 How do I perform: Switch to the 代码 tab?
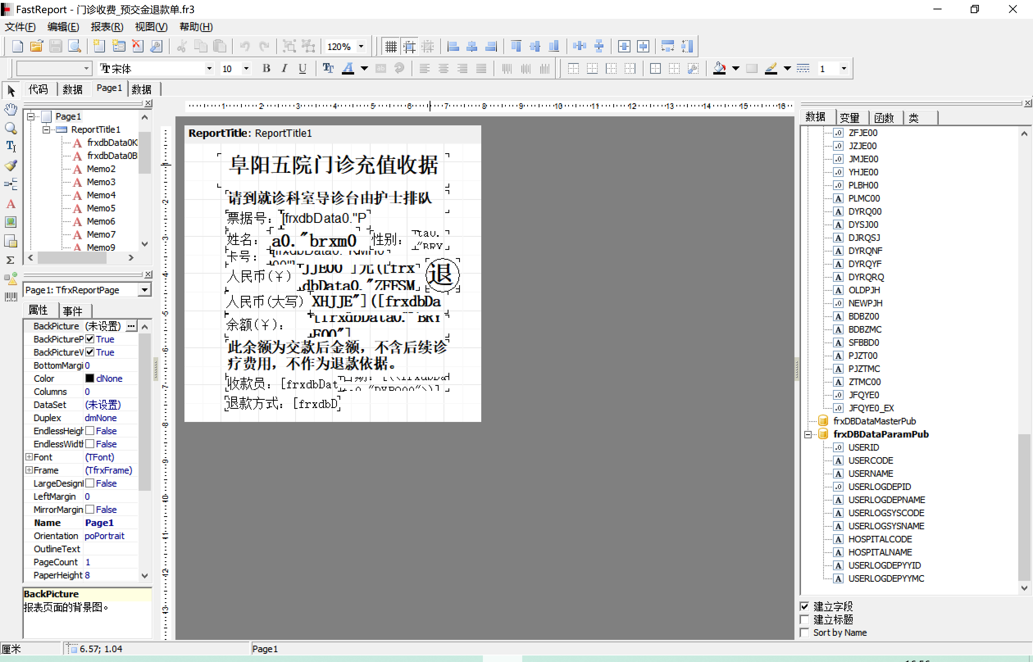click(x=38, y=89)
